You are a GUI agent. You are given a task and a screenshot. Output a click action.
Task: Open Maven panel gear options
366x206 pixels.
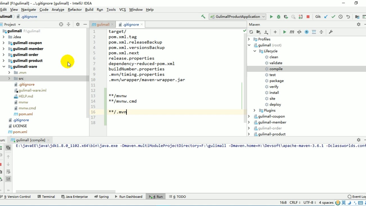click(359, 24)
